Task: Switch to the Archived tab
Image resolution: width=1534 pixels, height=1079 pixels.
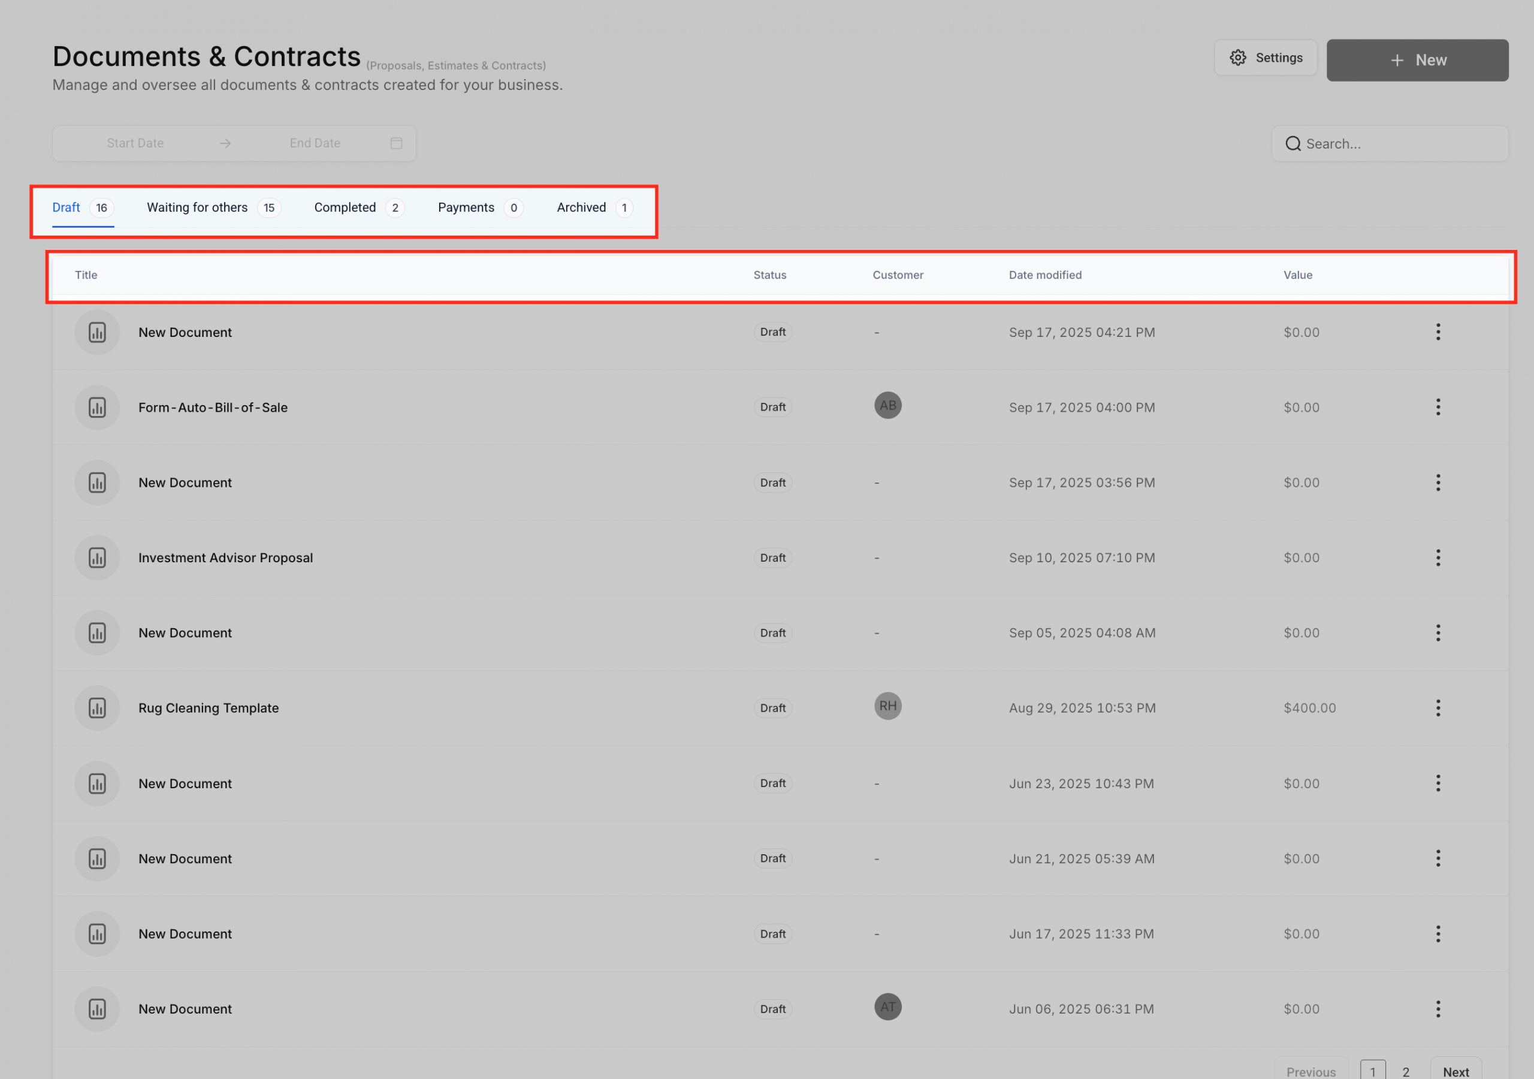Action: 581,207
